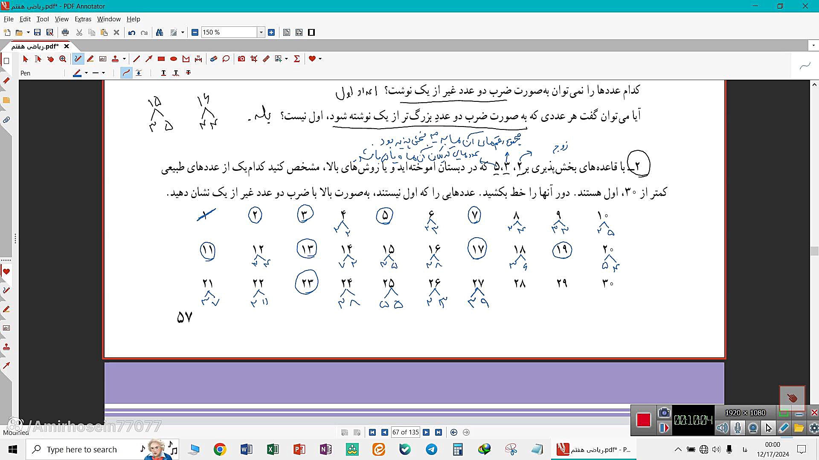The height and width of the screenshot is (460, 819).
Task: Pick the Ellipse shape tool
Action: pos(174,59)
